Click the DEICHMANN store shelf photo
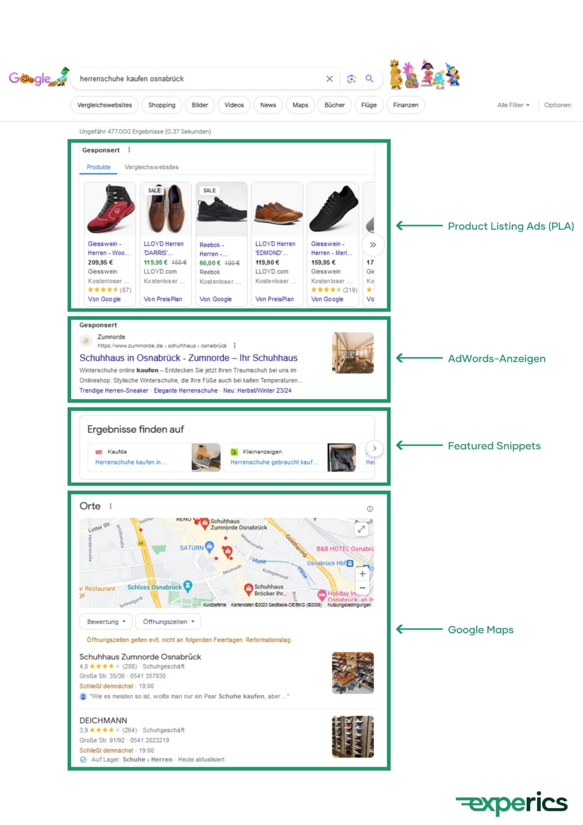 point(353,736)
